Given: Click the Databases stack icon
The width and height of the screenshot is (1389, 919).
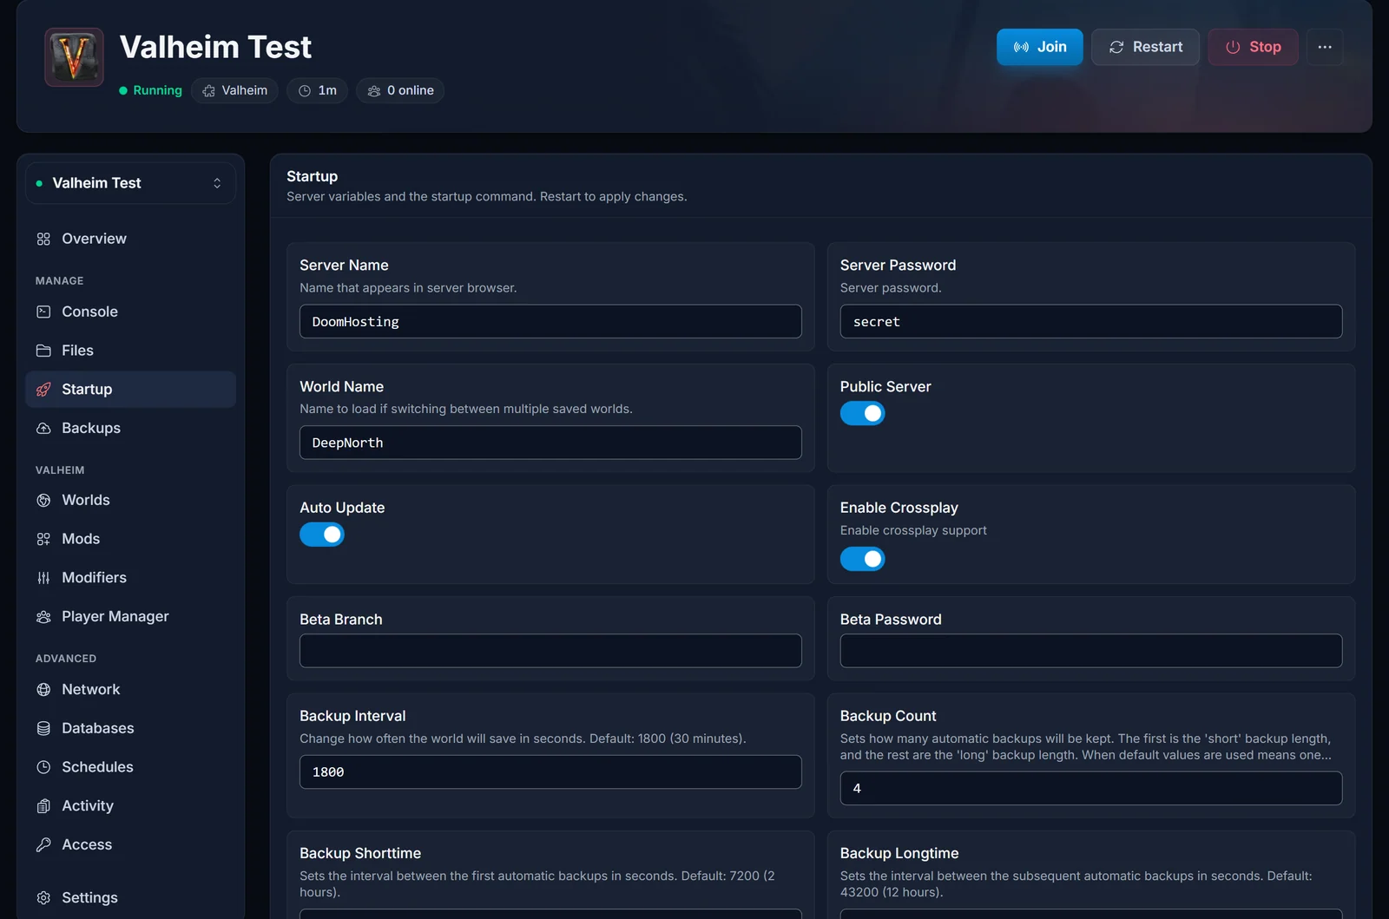Looking at the screenshot, I should tap(43, 728).
